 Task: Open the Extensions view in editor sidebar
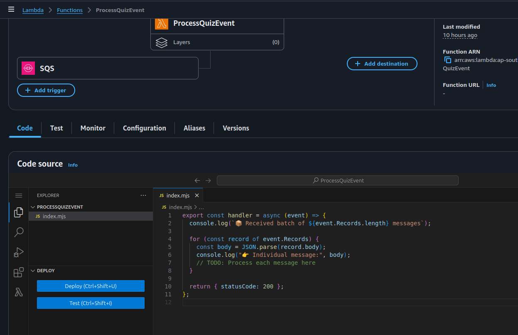click(x=18, y=272)
